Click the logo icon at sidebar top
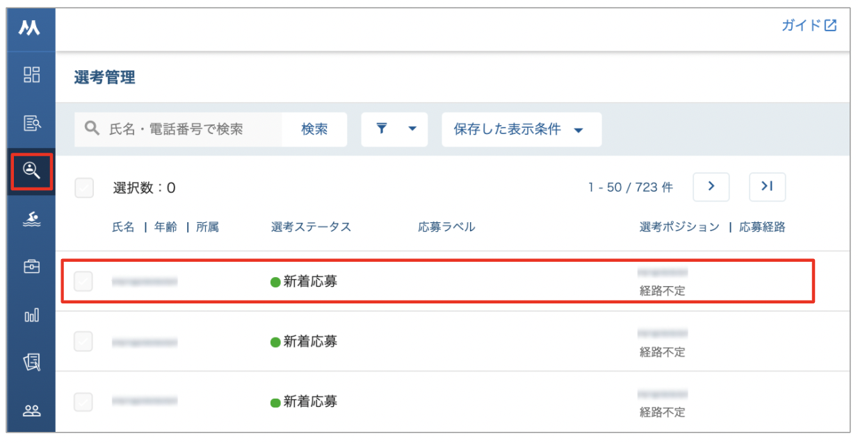The image size is (858, 443). (x=29, y=27)
